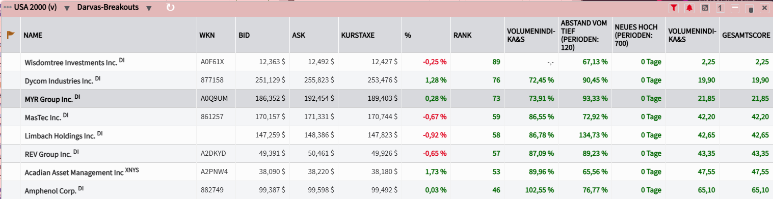The height and width of the screenshot is (199, 773).
Task: Click the number 1 link group icon
Action: 720,8
